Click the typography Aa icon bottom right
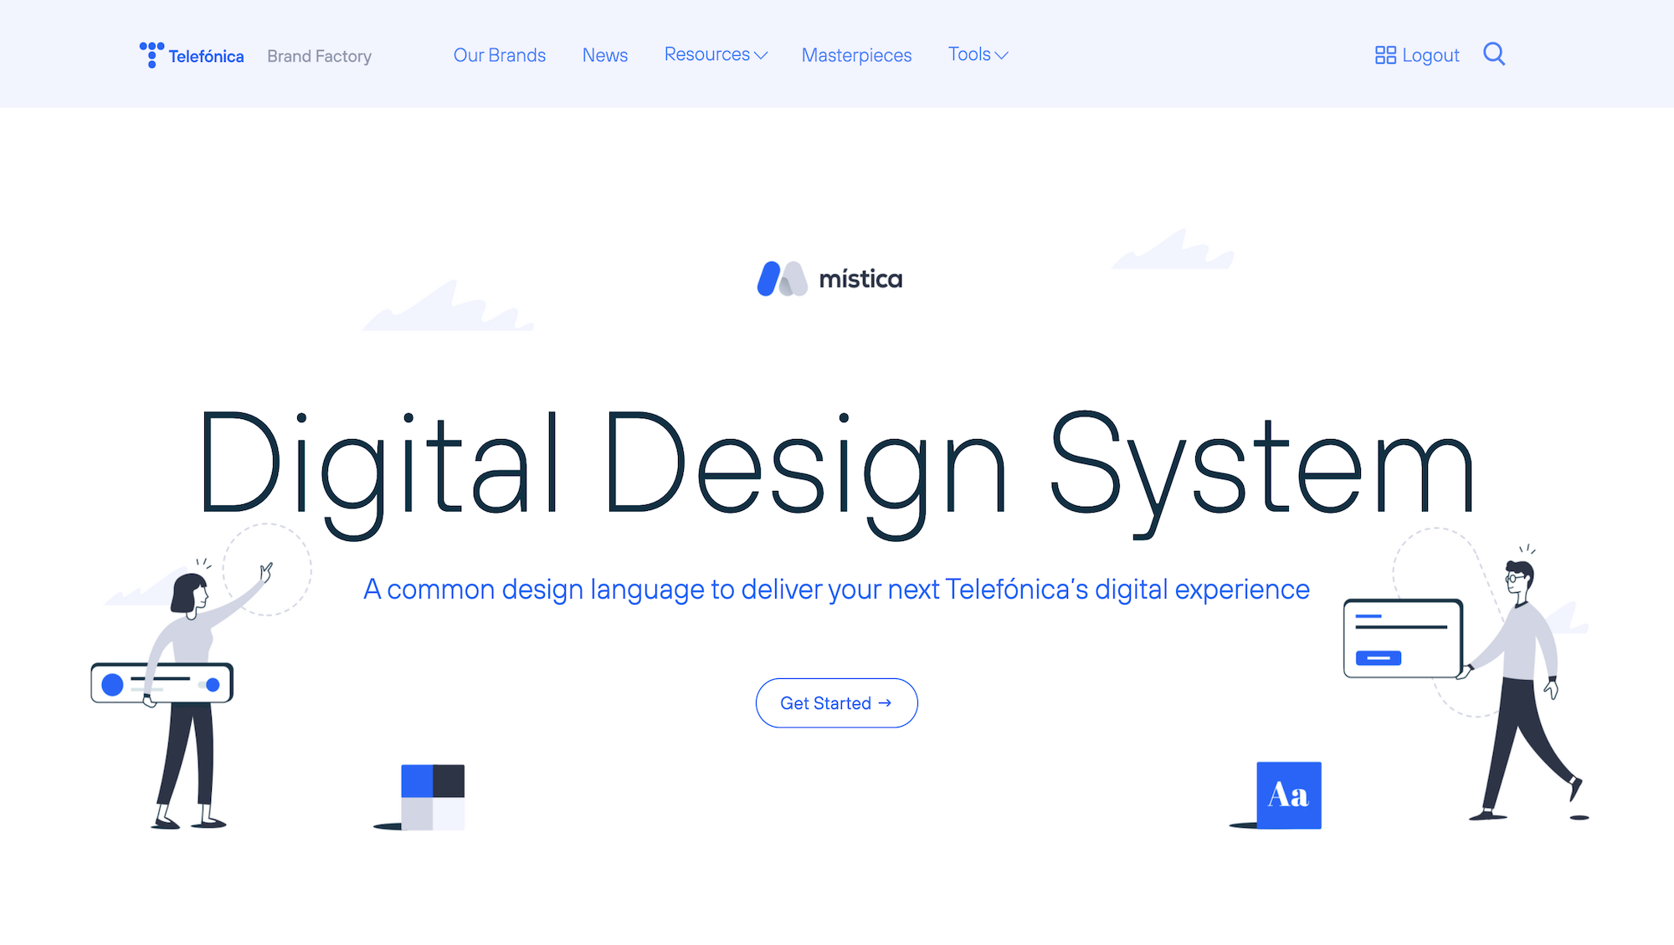Screen dimensions: 1674x945 click(x=1289, y=796)
